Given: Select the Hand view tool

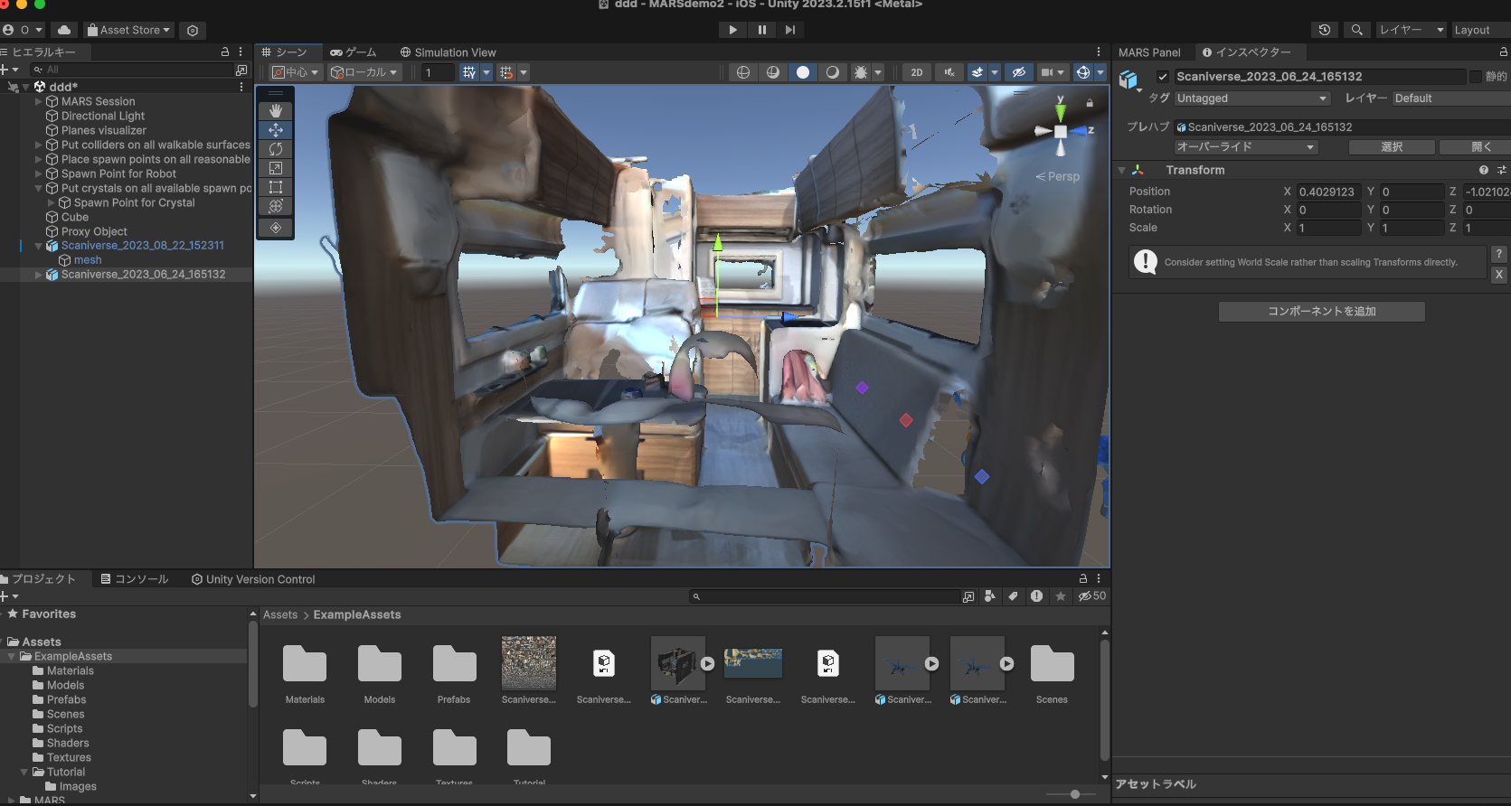Looking at the screenshot, I should (276, 110).
